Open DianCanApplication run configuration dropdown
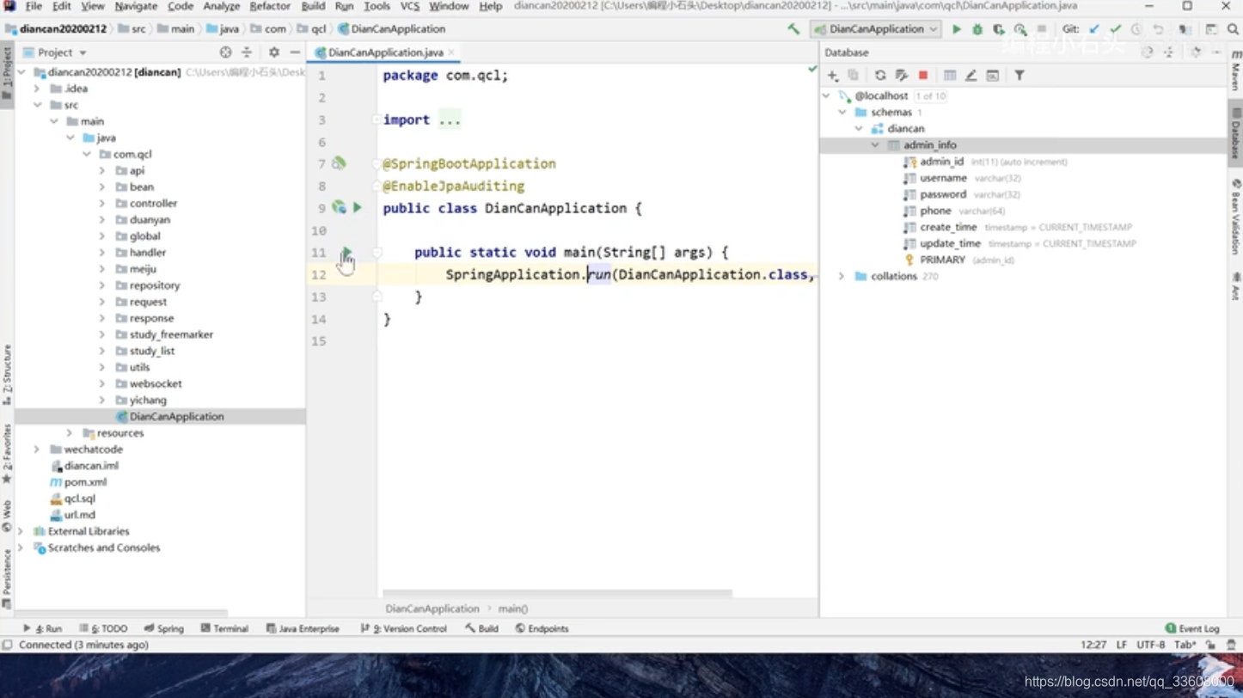 click(877, 29)
